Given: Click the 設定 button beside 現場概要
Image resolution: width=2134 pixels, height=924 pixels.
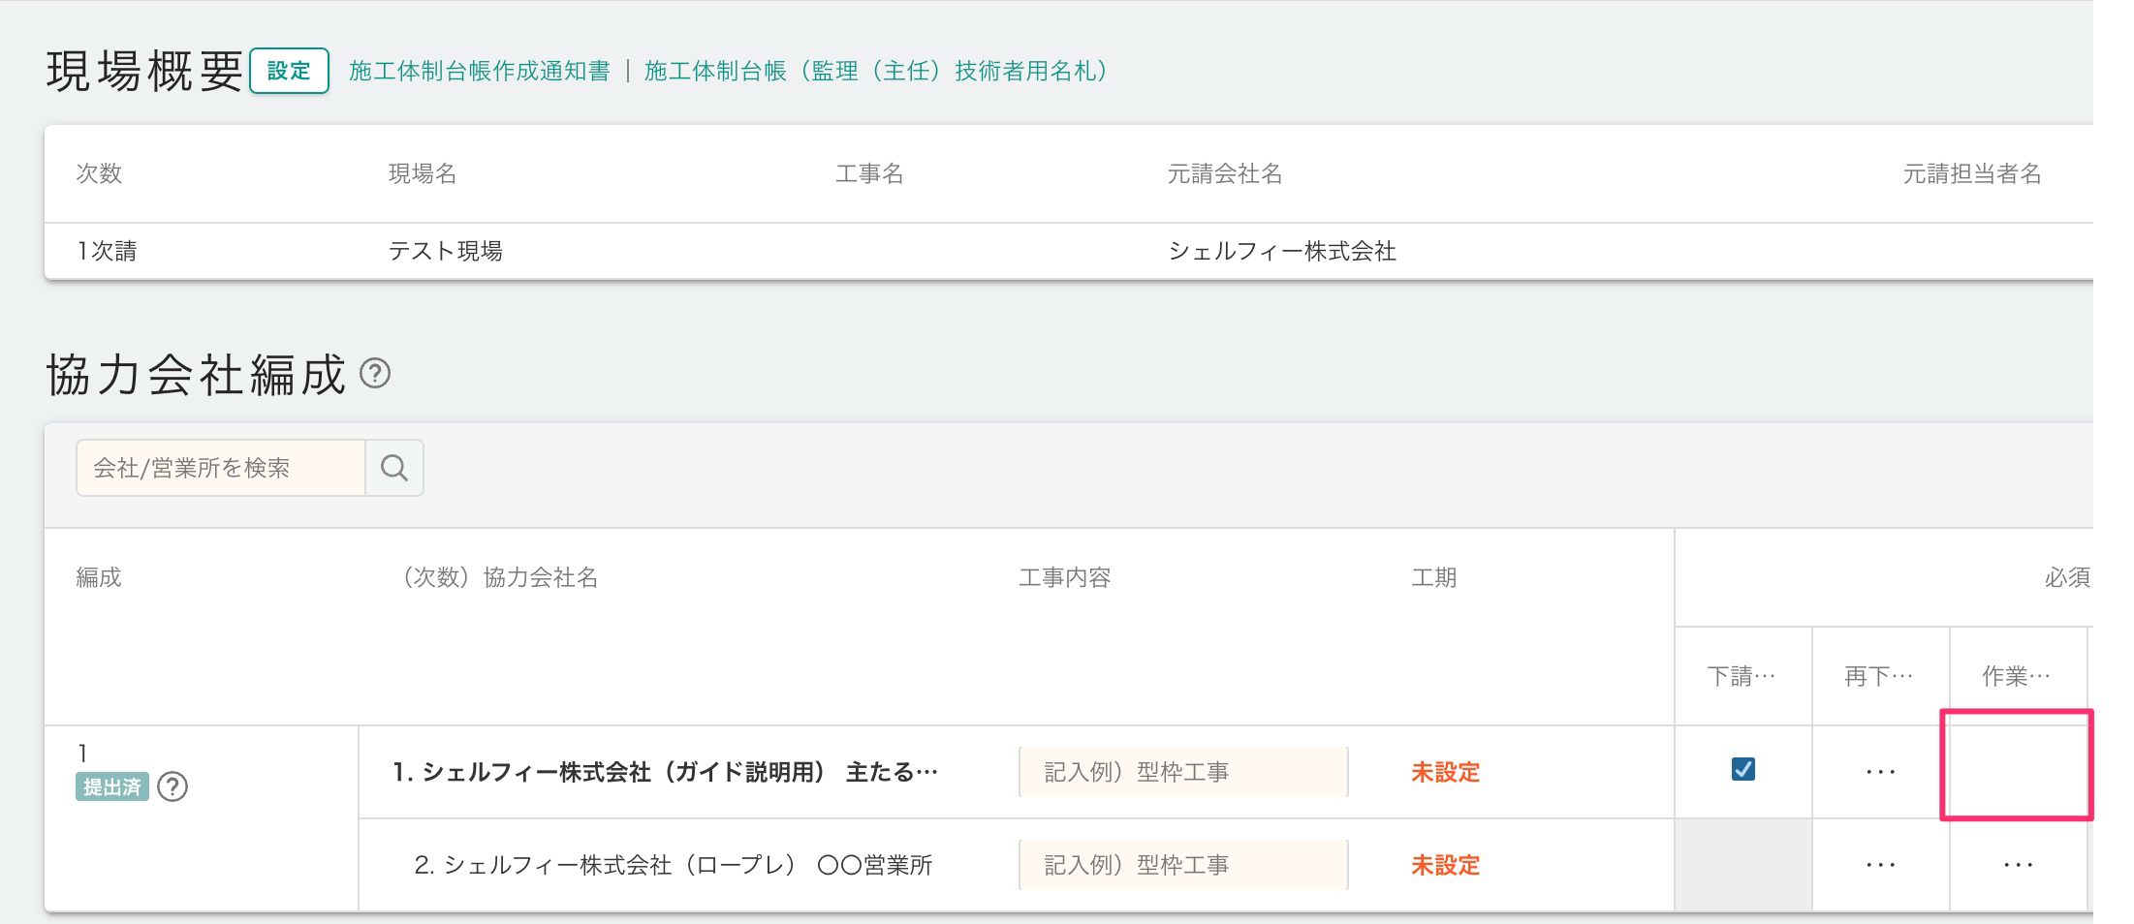Looking at the screenshot, I should pos(289,71).
